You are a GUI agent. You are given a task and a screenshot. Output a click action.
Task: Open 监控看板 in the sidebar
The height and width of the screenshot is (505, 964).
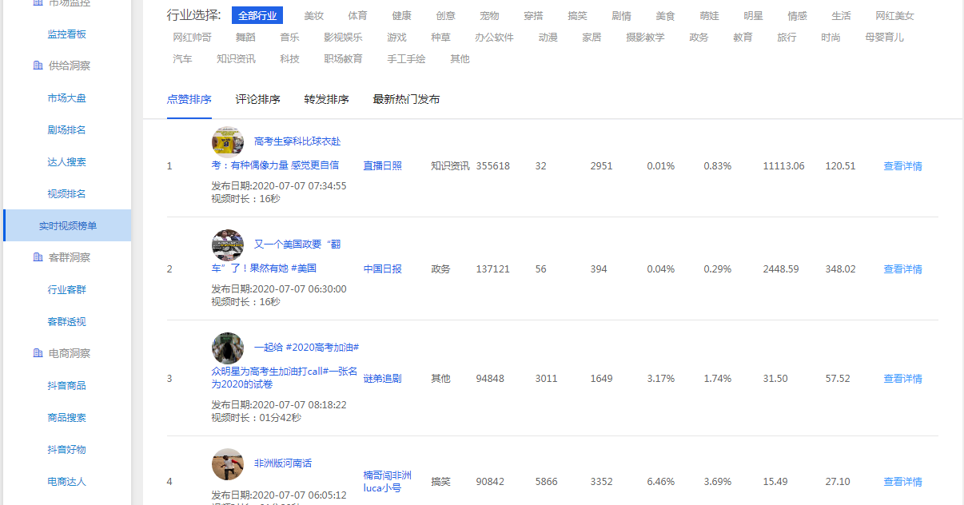point(67,34)
